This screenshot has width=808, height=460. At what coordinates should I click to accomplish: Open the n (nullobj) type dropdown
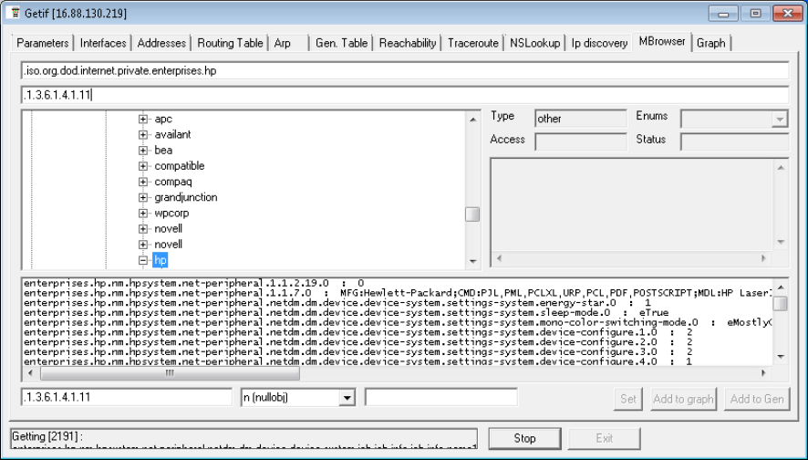click(347, 398)
